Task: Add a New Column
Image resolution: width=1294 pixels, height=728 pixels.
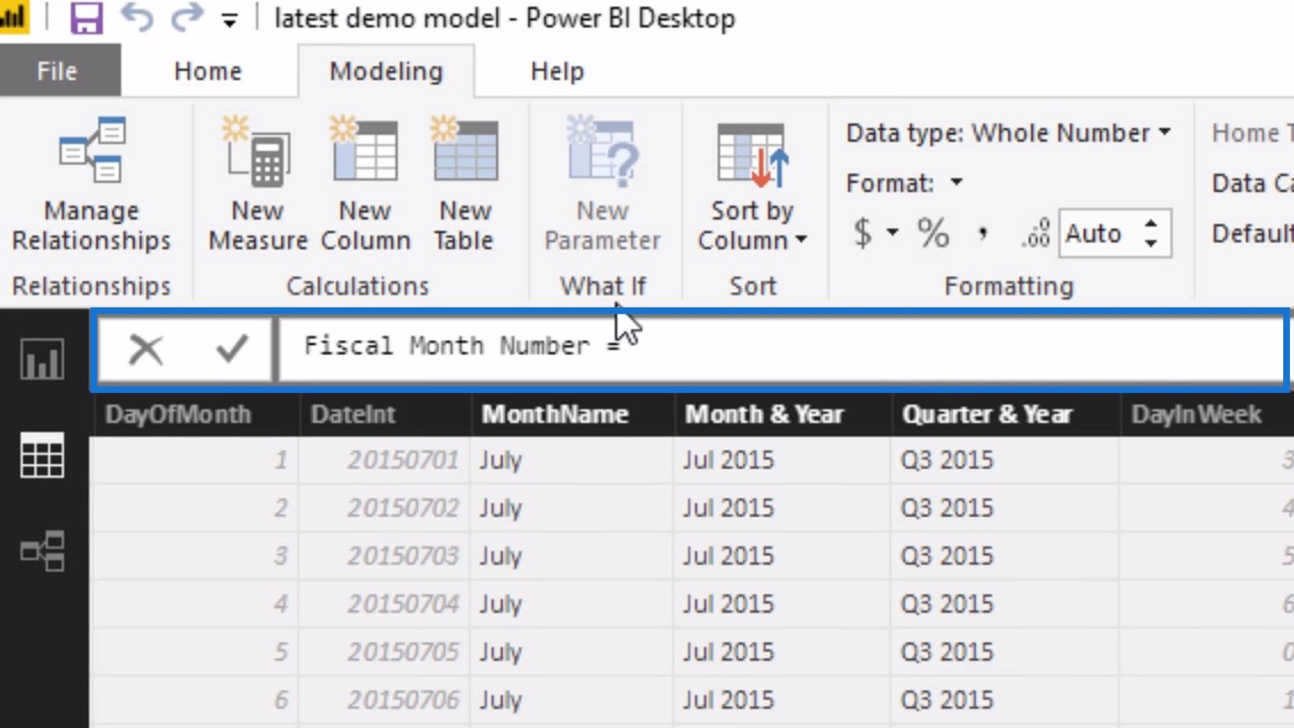Action: [x=365, y=183]
